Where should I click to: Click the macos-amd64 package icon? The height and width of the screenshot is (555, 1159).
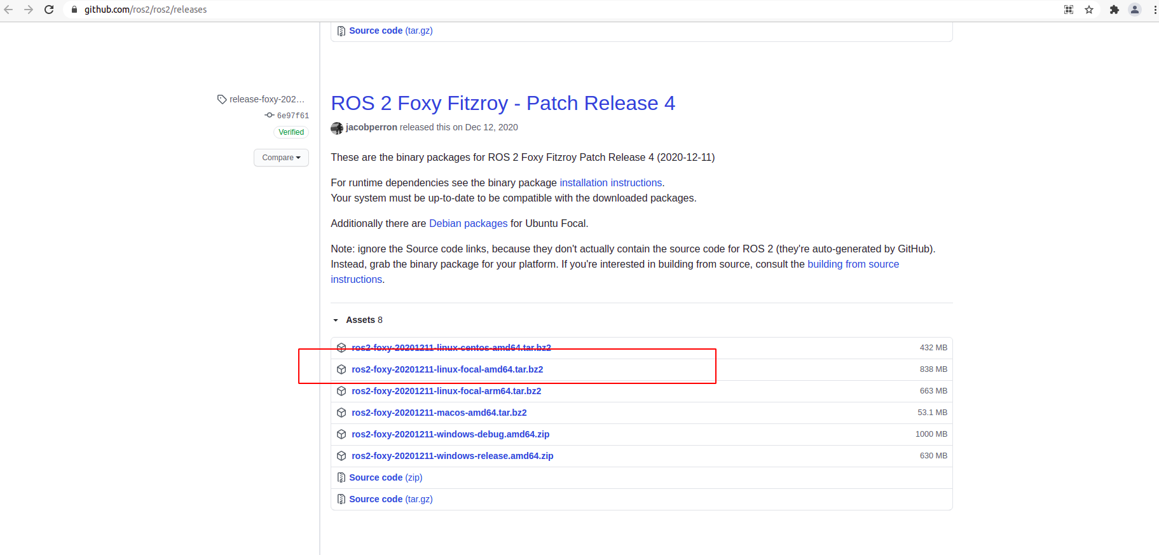pyautogui.click(x=341, y=413)
